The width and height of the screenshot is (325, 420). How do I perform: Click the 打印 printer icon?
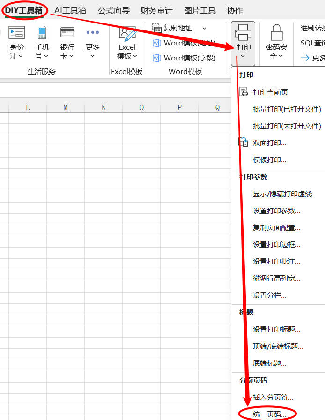point(244,33)
